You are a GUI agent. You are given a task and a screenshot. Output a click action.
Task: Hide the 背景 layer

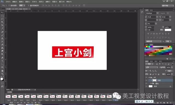click(x=146, y=86)
